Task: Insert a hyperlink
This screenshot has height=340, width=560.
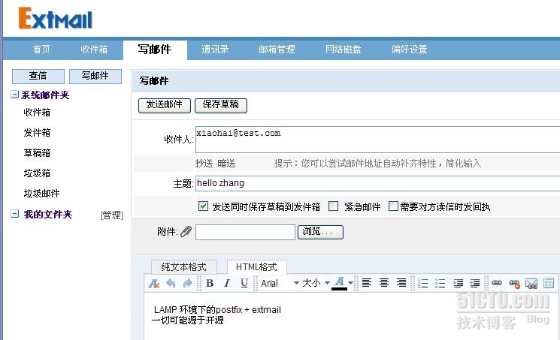Action: click(x=497, y=283)
